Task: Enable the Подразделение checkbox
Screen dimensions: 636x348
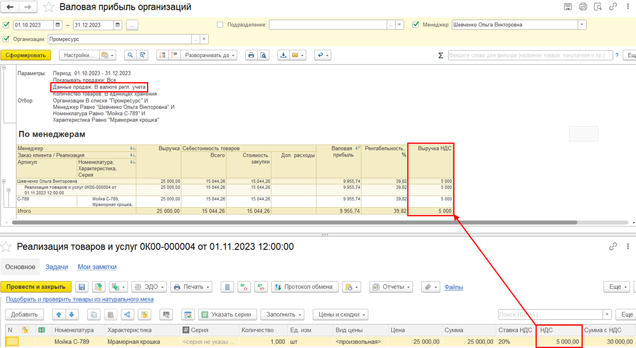Action: click(220, 25)
